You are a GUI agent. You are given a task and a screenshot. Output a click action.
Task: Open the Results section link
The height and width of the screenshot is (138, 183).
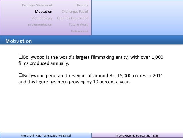pos(83,5)
